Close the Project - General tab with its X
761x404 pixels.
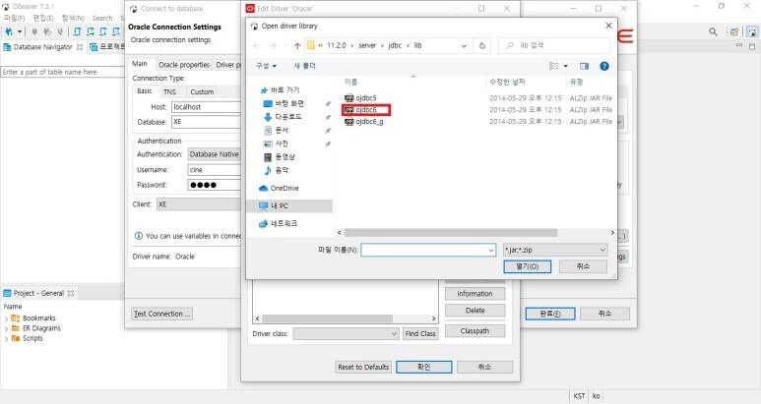(x=71, y=293)
